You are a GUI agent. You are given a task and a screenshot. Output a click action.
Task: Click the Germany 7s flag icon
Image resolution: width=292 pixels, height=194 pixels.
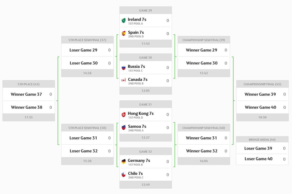pyautogui.click(x=123, y=162)
